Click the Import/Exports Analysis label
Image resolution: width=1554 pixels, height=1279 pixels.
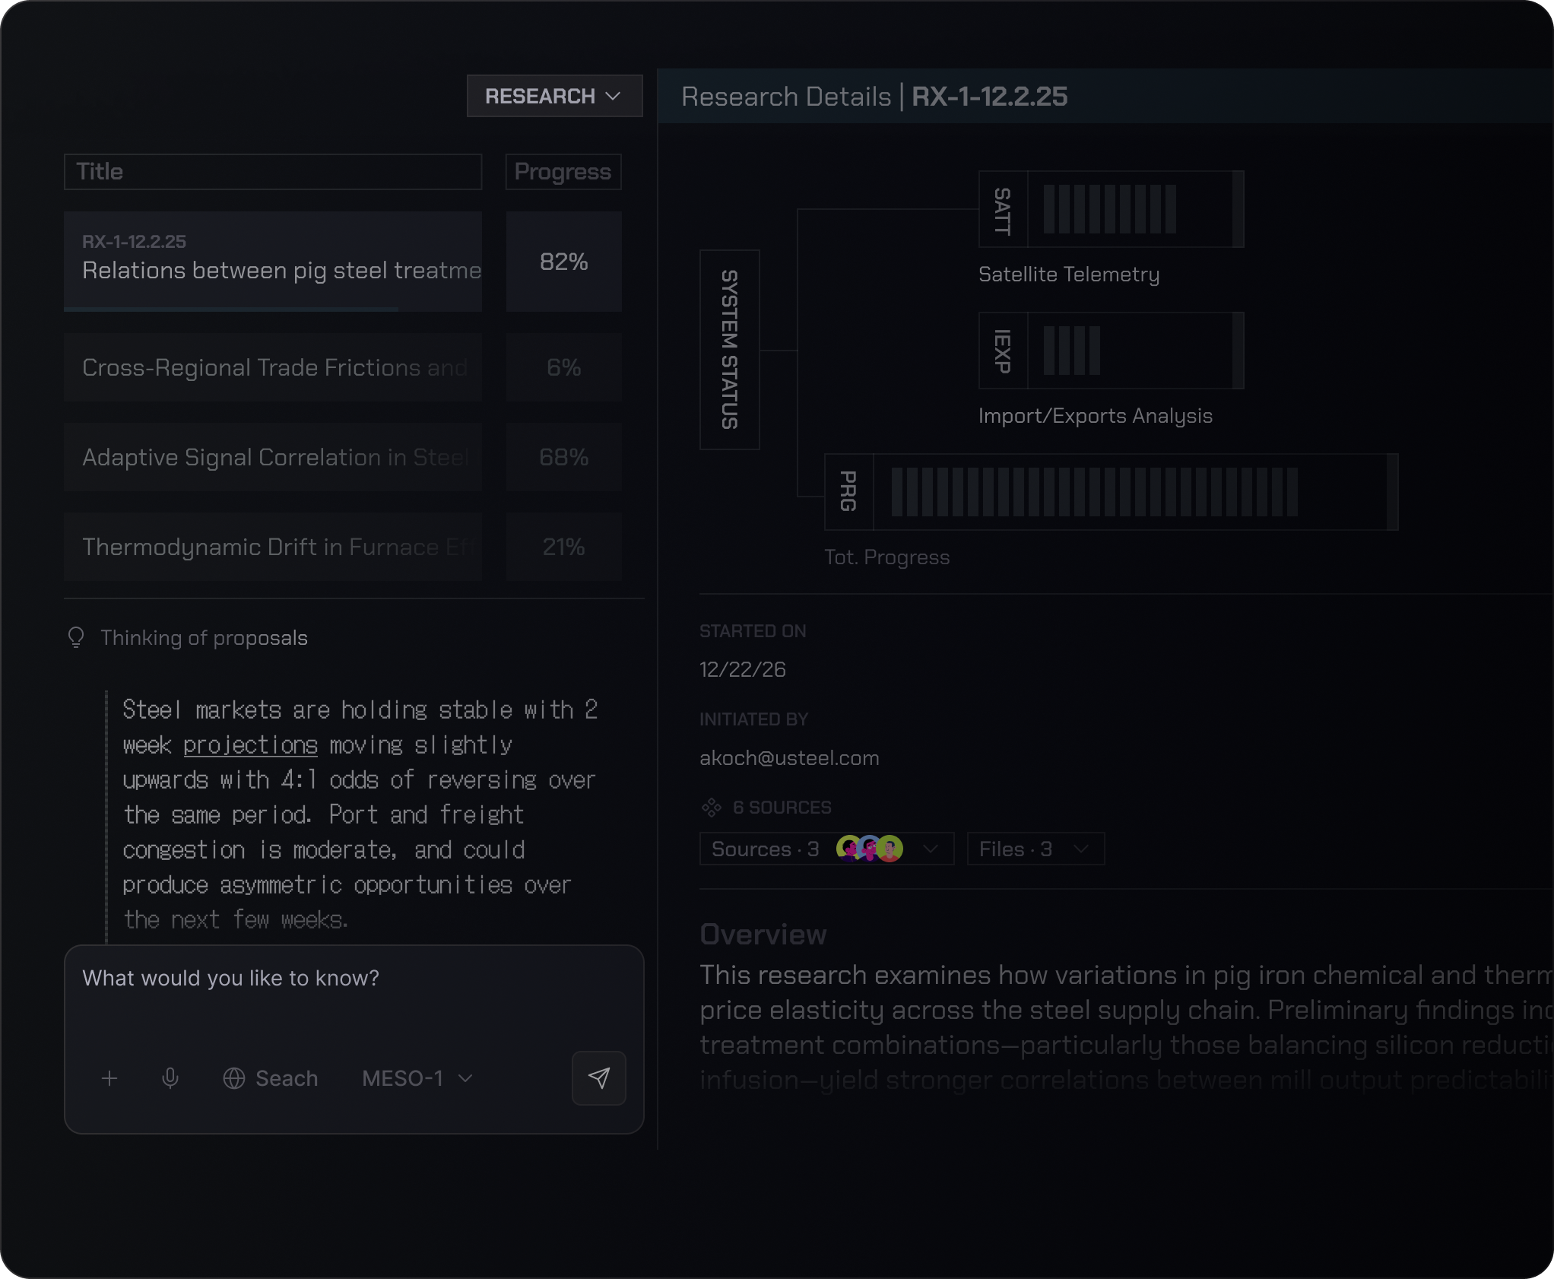click(x=1095, y=416)
